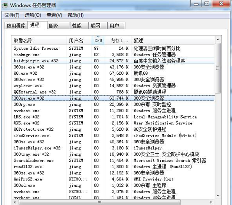Image resolution: width=232 pixels, height=205 pixels.
Task: Switch to the 应用程序 tab
Action: (16, 26)
